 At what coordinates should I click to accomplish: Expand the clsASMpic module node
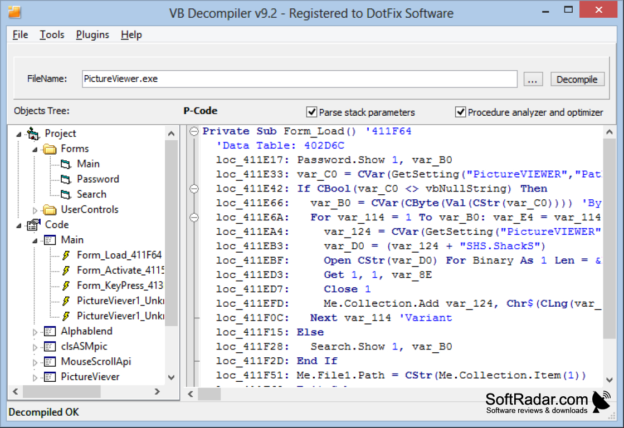(35, 347)
